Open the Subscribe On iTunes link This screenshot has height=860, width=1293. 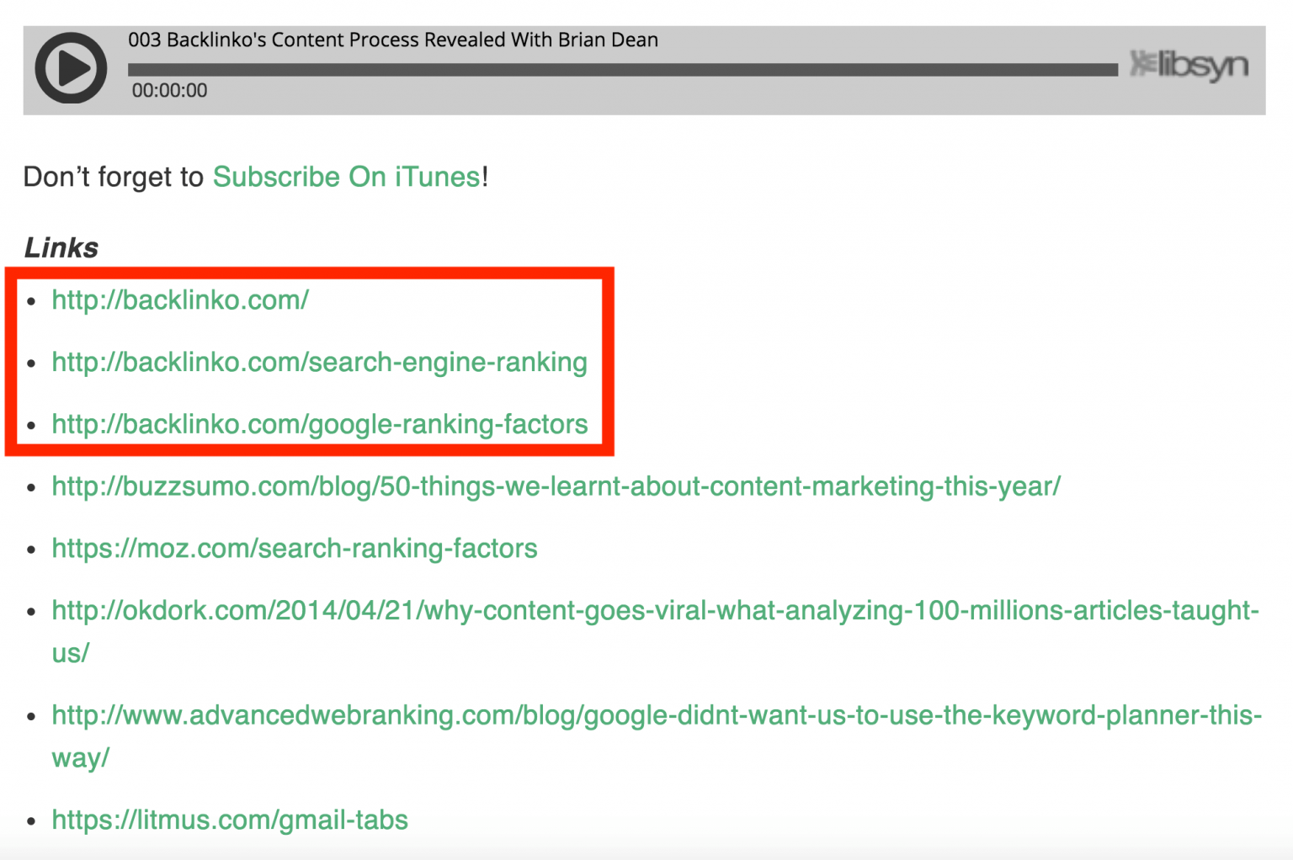point(347,177)
